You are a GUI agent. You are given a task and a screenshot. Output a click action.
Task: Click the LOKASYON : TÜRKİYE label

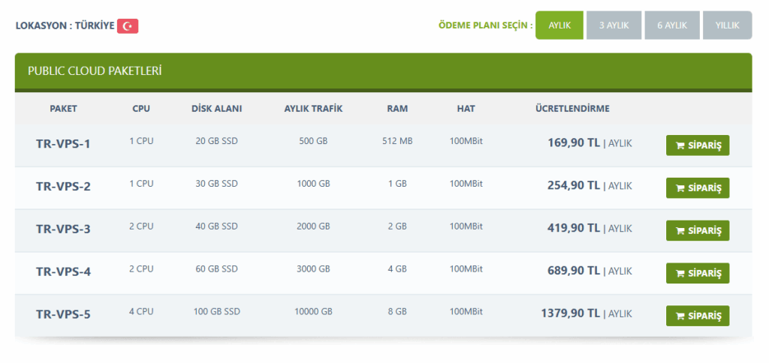tap(65, 26)
